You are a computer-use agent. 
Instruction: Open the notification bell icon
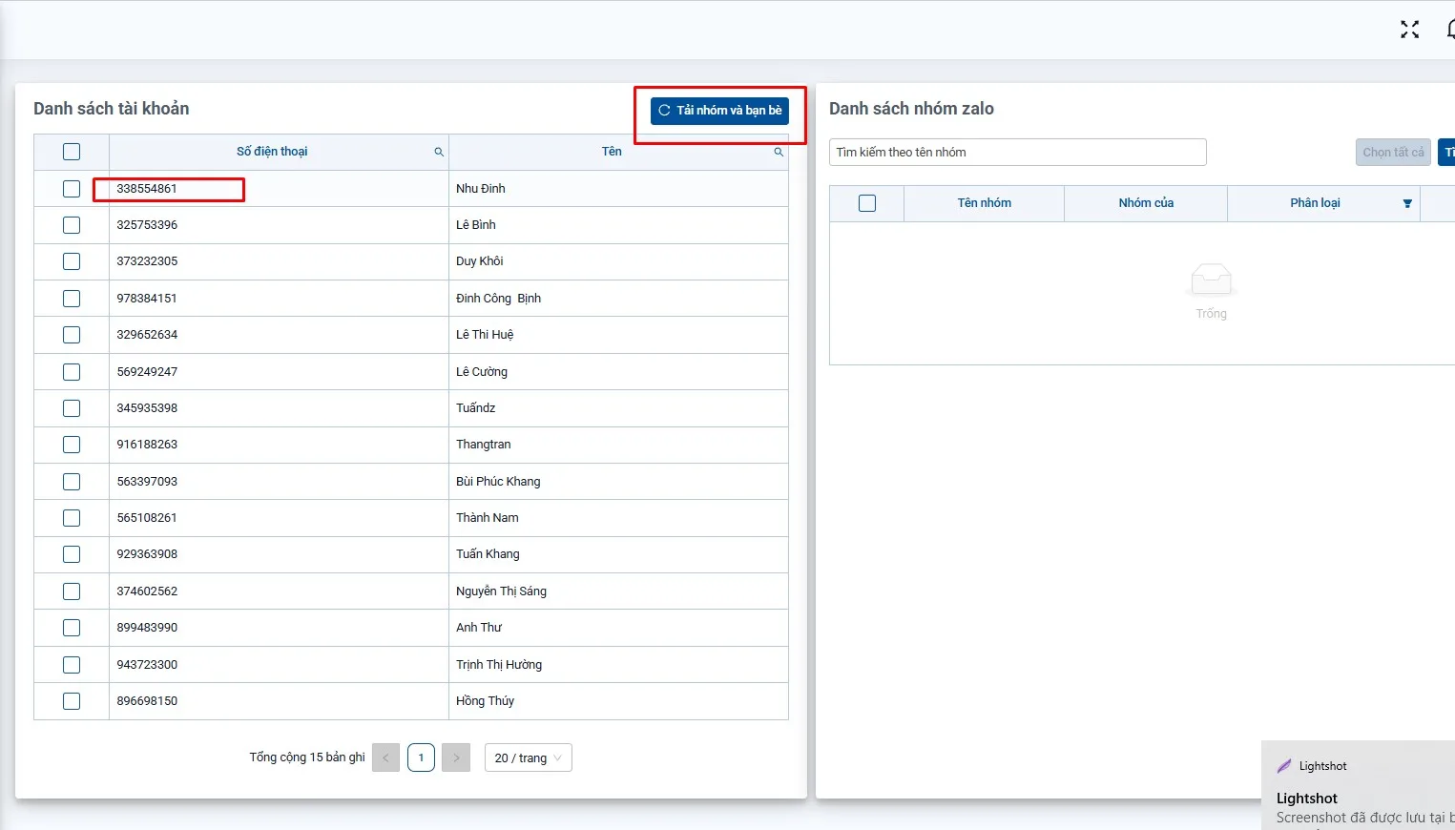tap(1449, 30)
